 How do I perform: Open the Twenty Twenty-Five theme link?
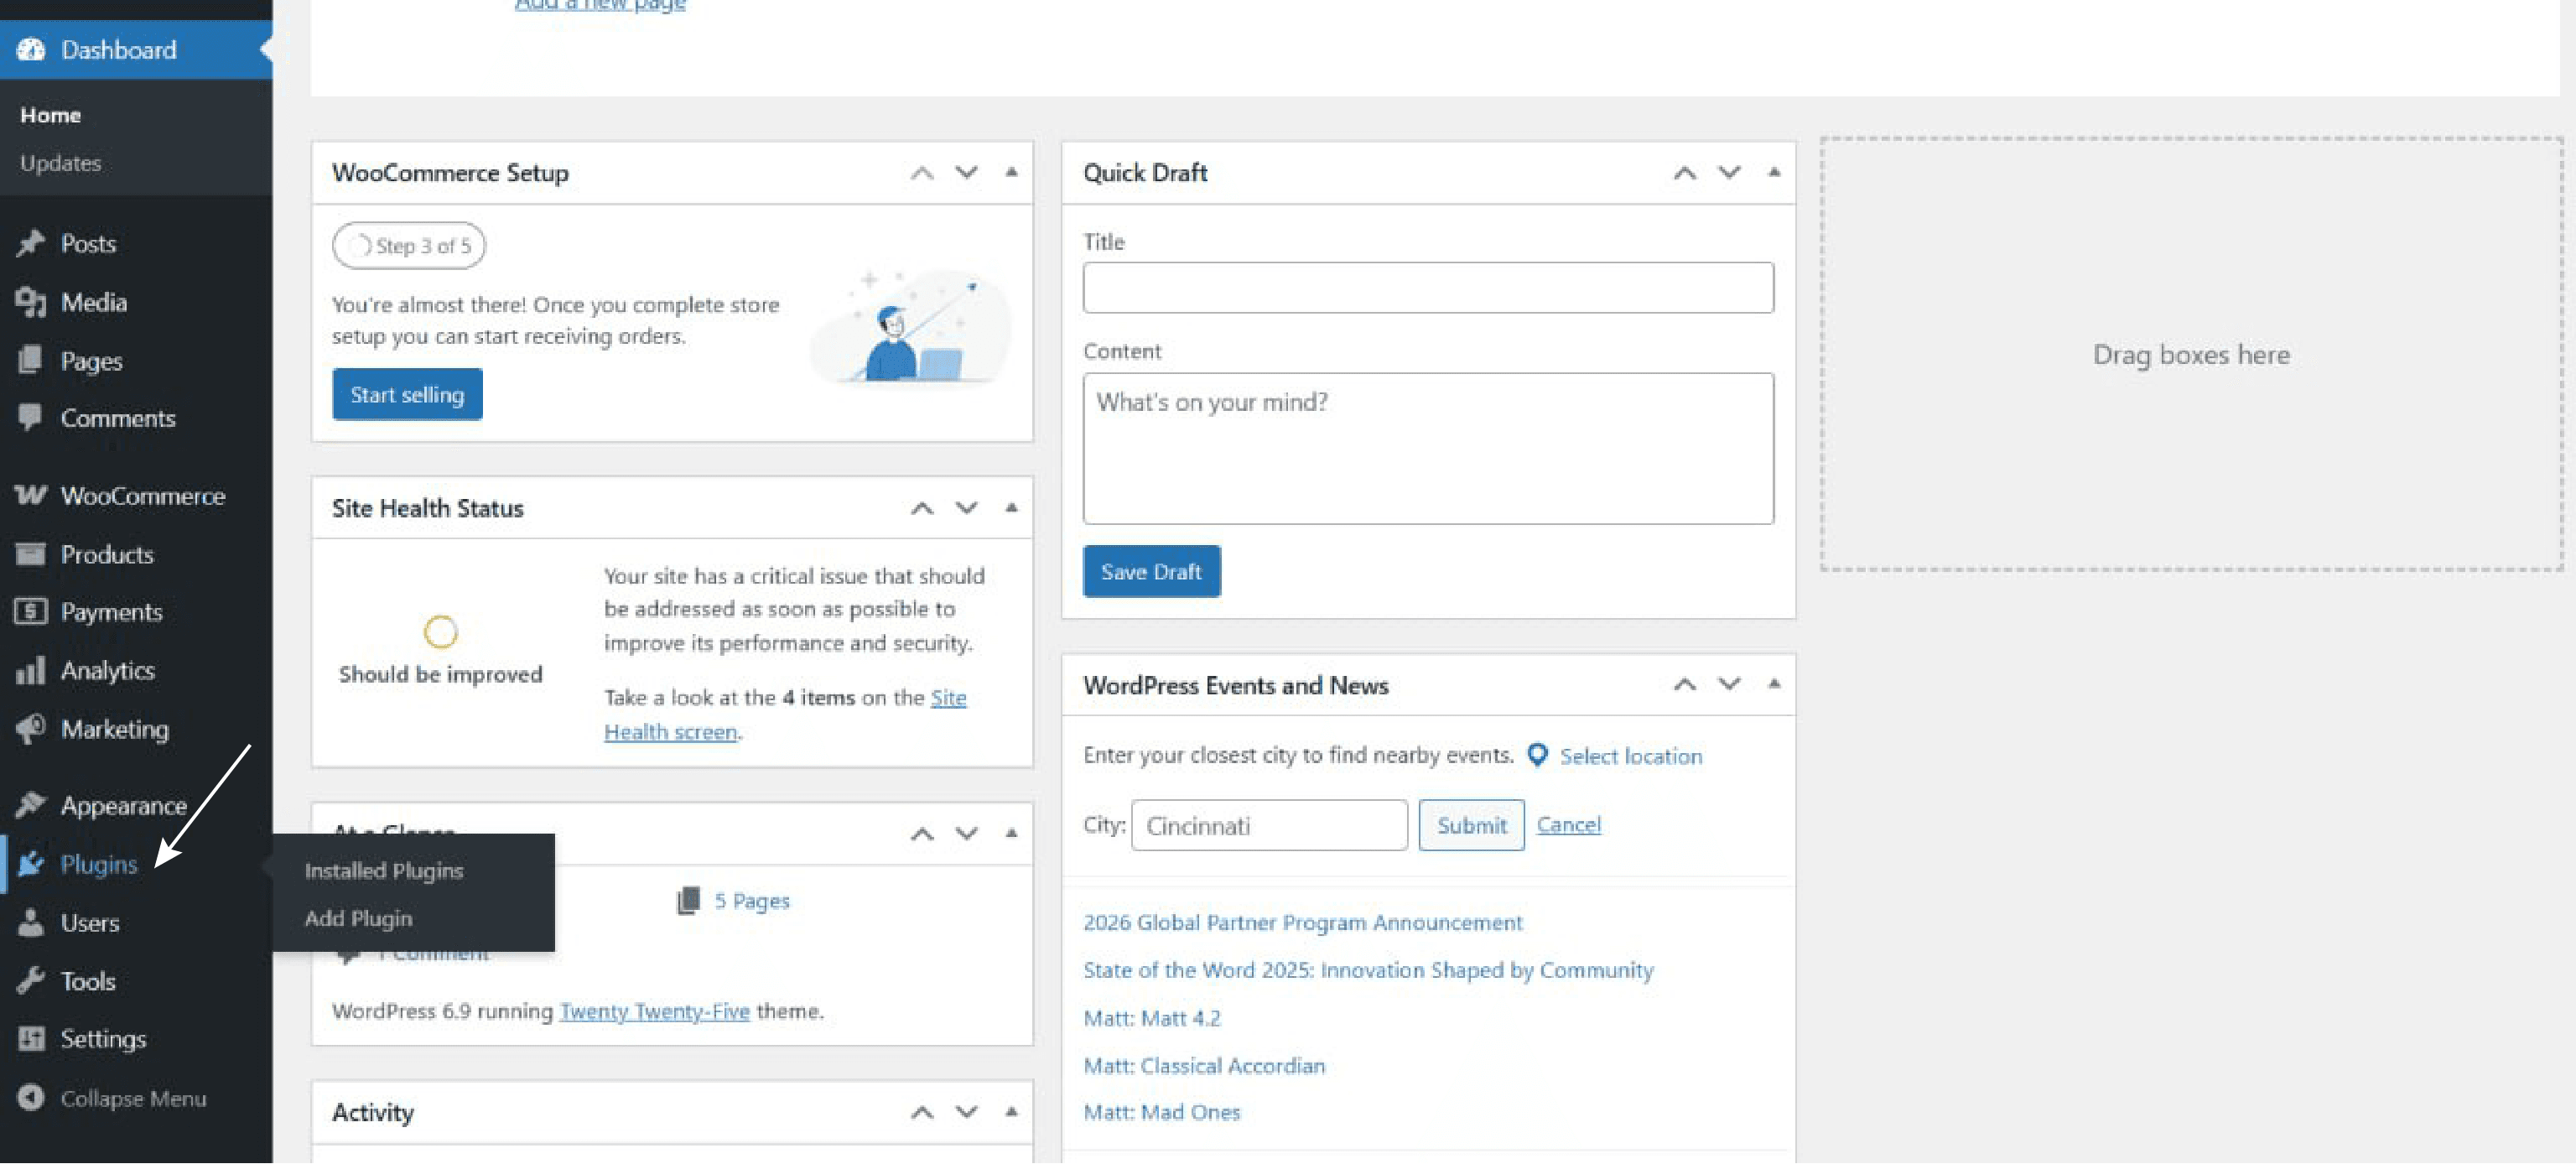tap(654, 1011)
